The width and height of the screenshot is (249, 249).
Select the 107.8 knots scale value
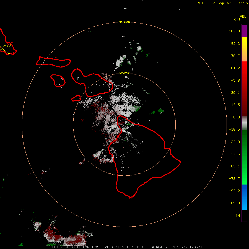pos(234,31)
